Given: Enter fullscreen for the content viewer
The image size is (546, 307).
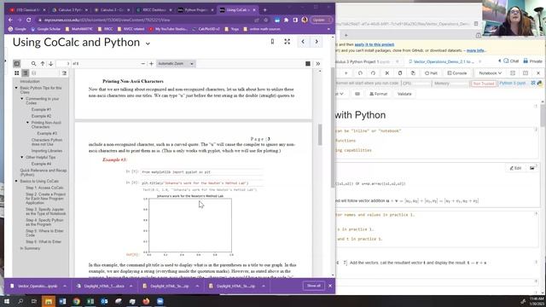Looking at the screenshot, I should 287,42.
